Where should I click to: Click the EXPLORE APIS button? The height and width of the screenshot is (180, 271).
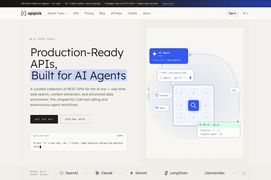tap(75, 119)
